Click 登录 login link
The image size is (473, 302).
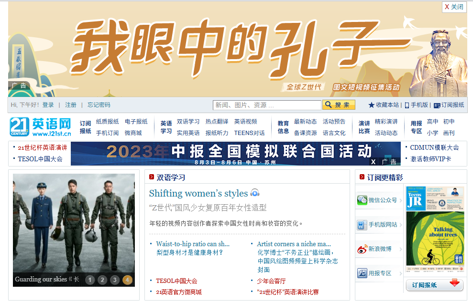(48, 105)
